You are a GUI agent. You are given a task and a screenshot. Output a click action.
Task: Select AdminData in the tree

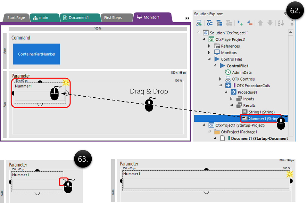click(242, 72)
